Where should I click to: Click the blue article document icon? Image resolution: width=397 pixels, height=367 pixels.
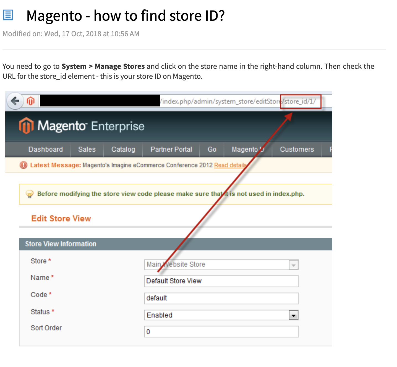8,15
